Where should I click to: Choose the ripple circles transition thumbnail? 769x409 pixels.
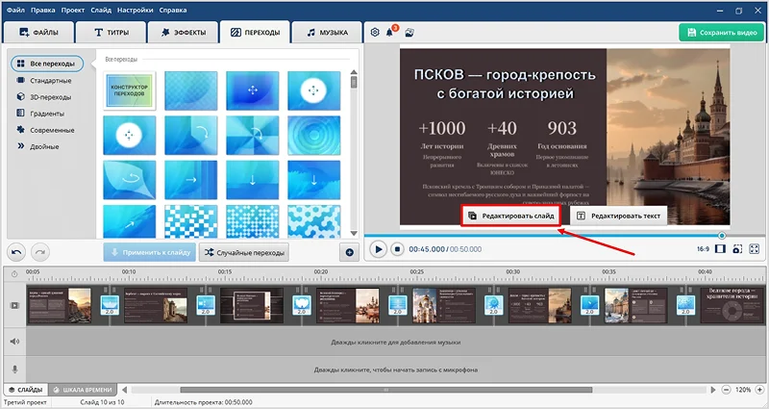314,135
